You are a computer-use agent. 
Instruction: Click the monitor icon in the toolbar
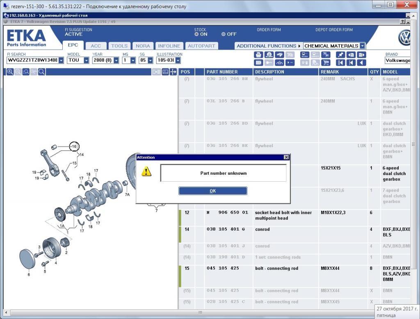[305, 55]
